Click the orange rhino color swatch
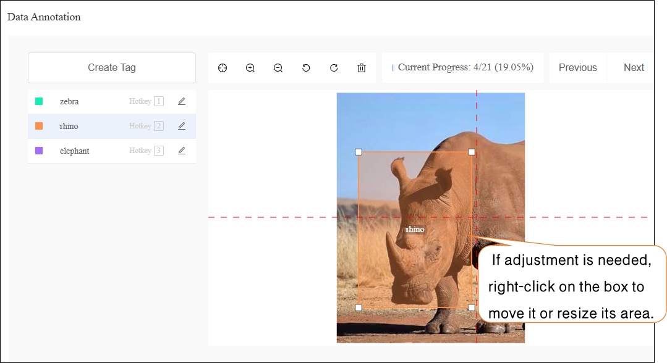Image resolution: width=667 pixels, height=363 pixels. [x=39, y=126]
